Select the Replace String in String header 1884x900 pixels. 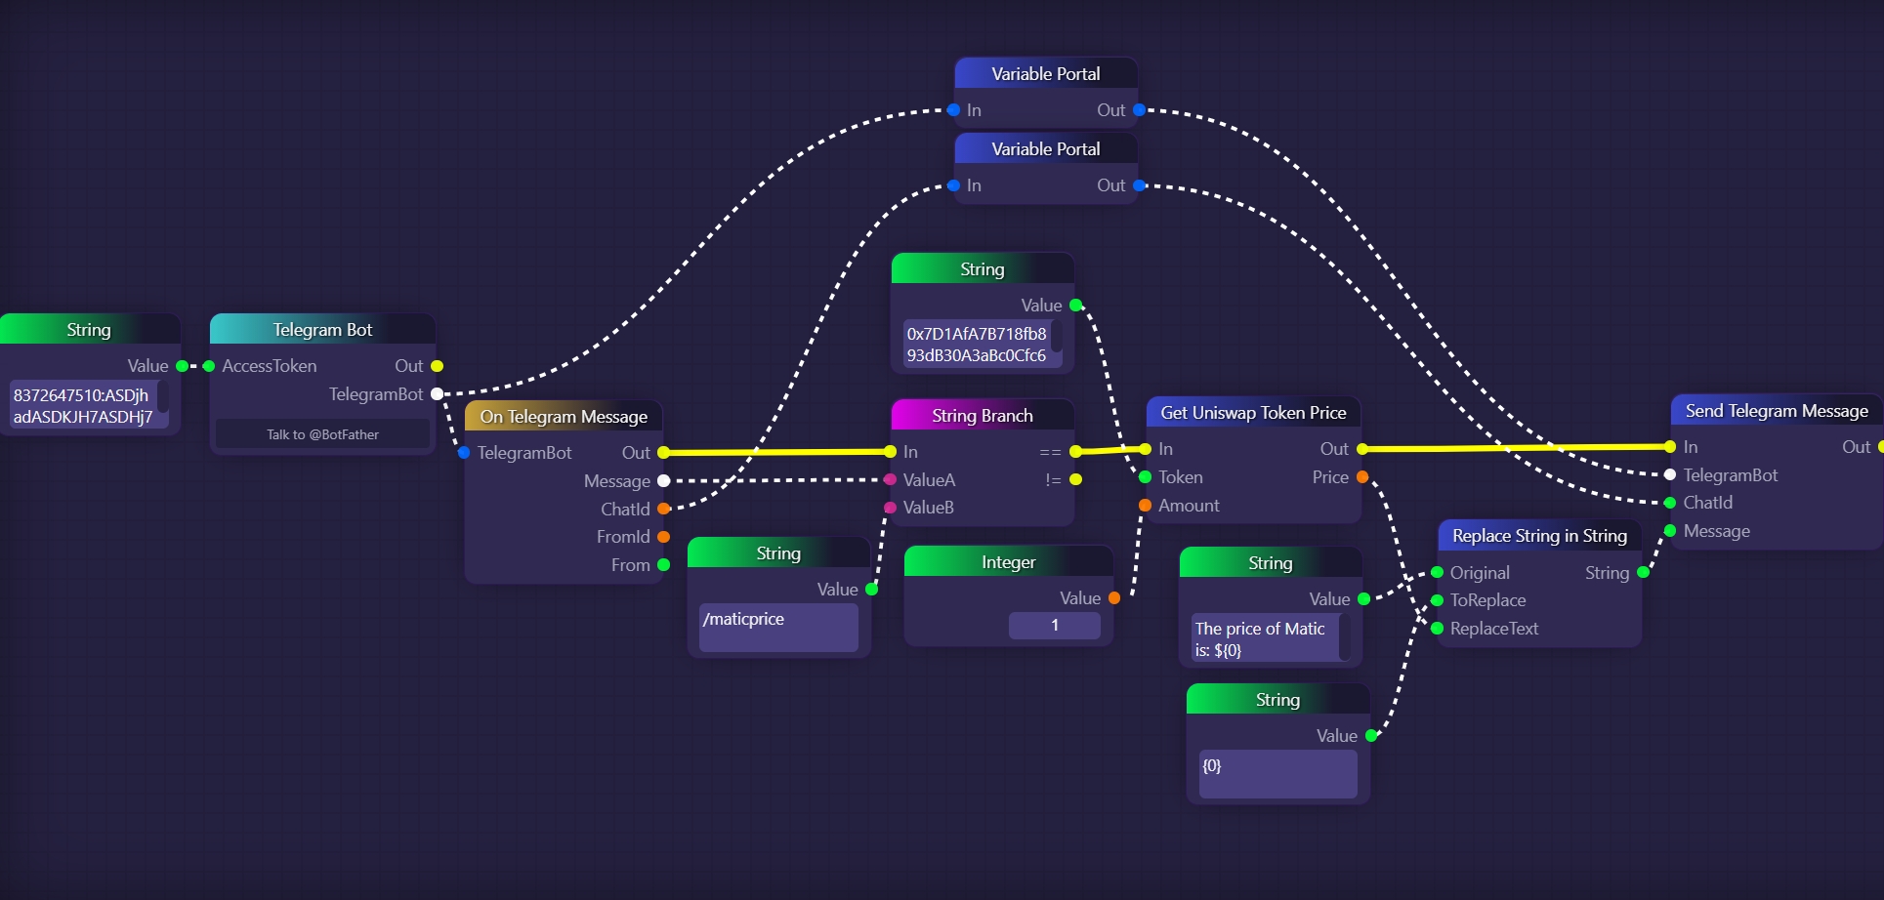1539,536
